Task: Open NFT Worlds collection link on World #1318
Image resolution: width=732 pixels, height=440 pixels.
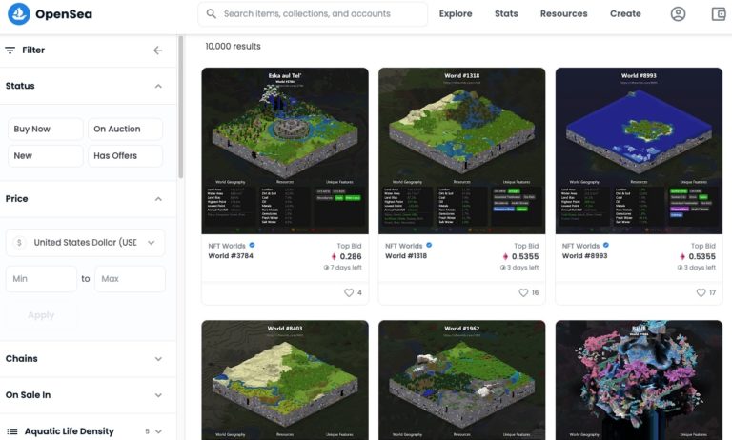Action: pos(404,246)
